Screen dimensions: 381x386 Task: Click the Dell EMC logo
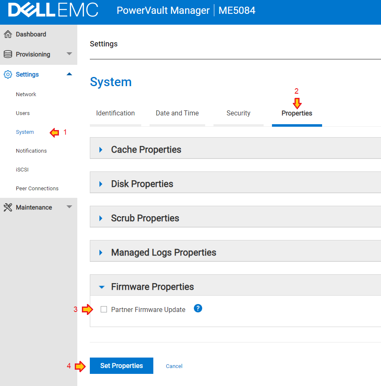[x=53, y=10]
